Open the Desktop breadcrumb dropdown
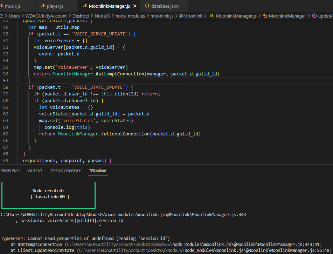 pyautogui.click(x=81, y=16)
